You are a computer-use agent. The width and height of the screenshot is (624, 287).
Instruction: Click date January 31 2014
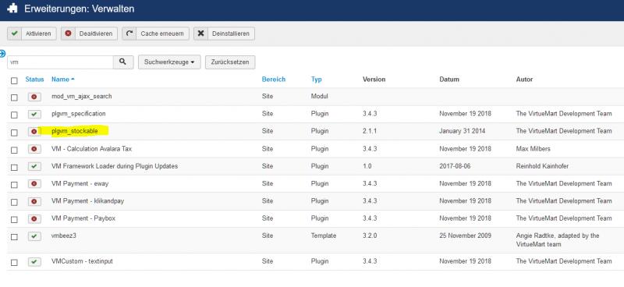(x=463, y=131)
